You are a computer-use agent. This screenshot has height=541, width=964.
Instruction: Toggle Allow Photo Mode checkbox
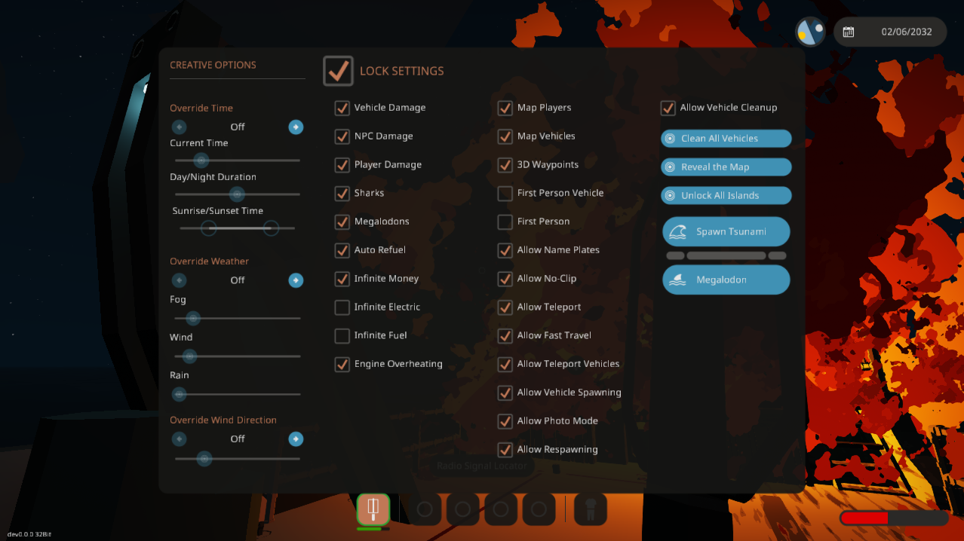(x=505, y=421)
